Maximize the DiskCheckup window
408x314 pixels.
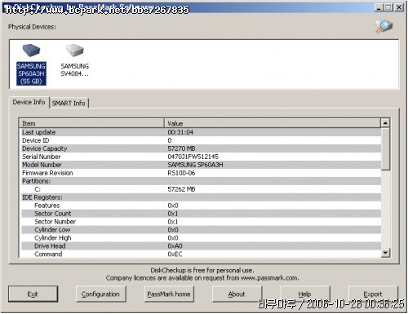pyautogui.click(x=388, y=7)
